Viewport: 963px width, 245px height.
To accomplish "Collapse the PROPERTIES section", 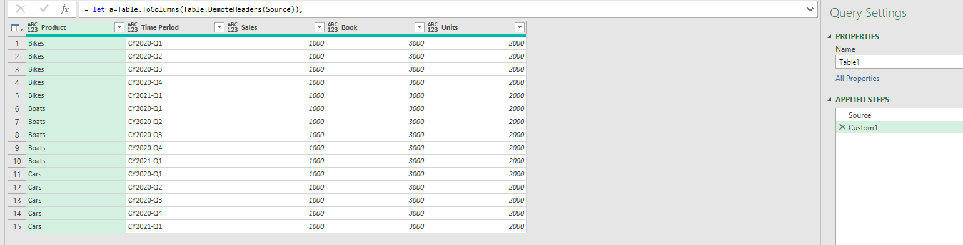I will 830,37.
